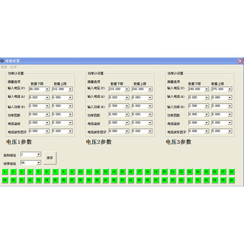Select the green box labeled 29
The image size is (244, 244).
tap(4, 180)
